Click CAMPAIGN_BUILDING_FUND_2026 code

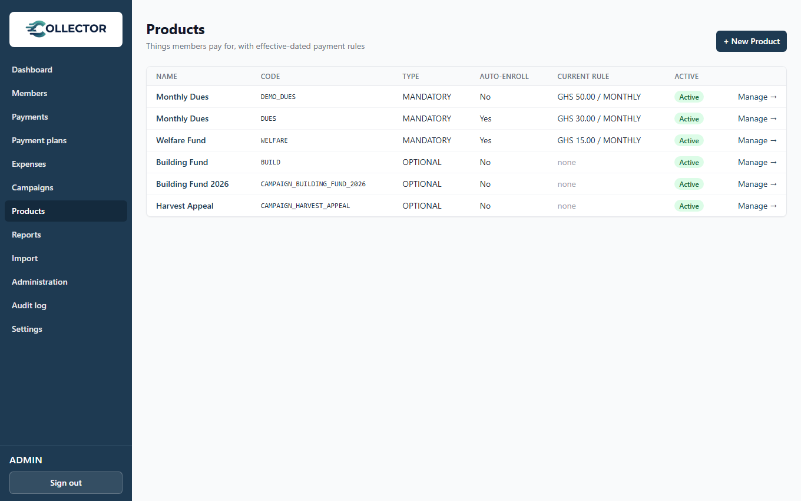(313, 184)
